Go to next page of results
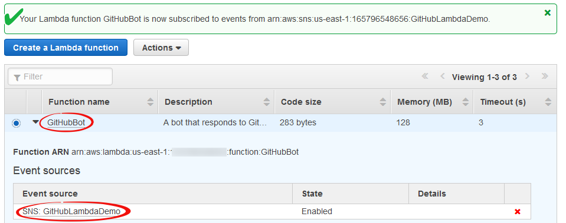566x223 pixels. click(x=528, y=76)
